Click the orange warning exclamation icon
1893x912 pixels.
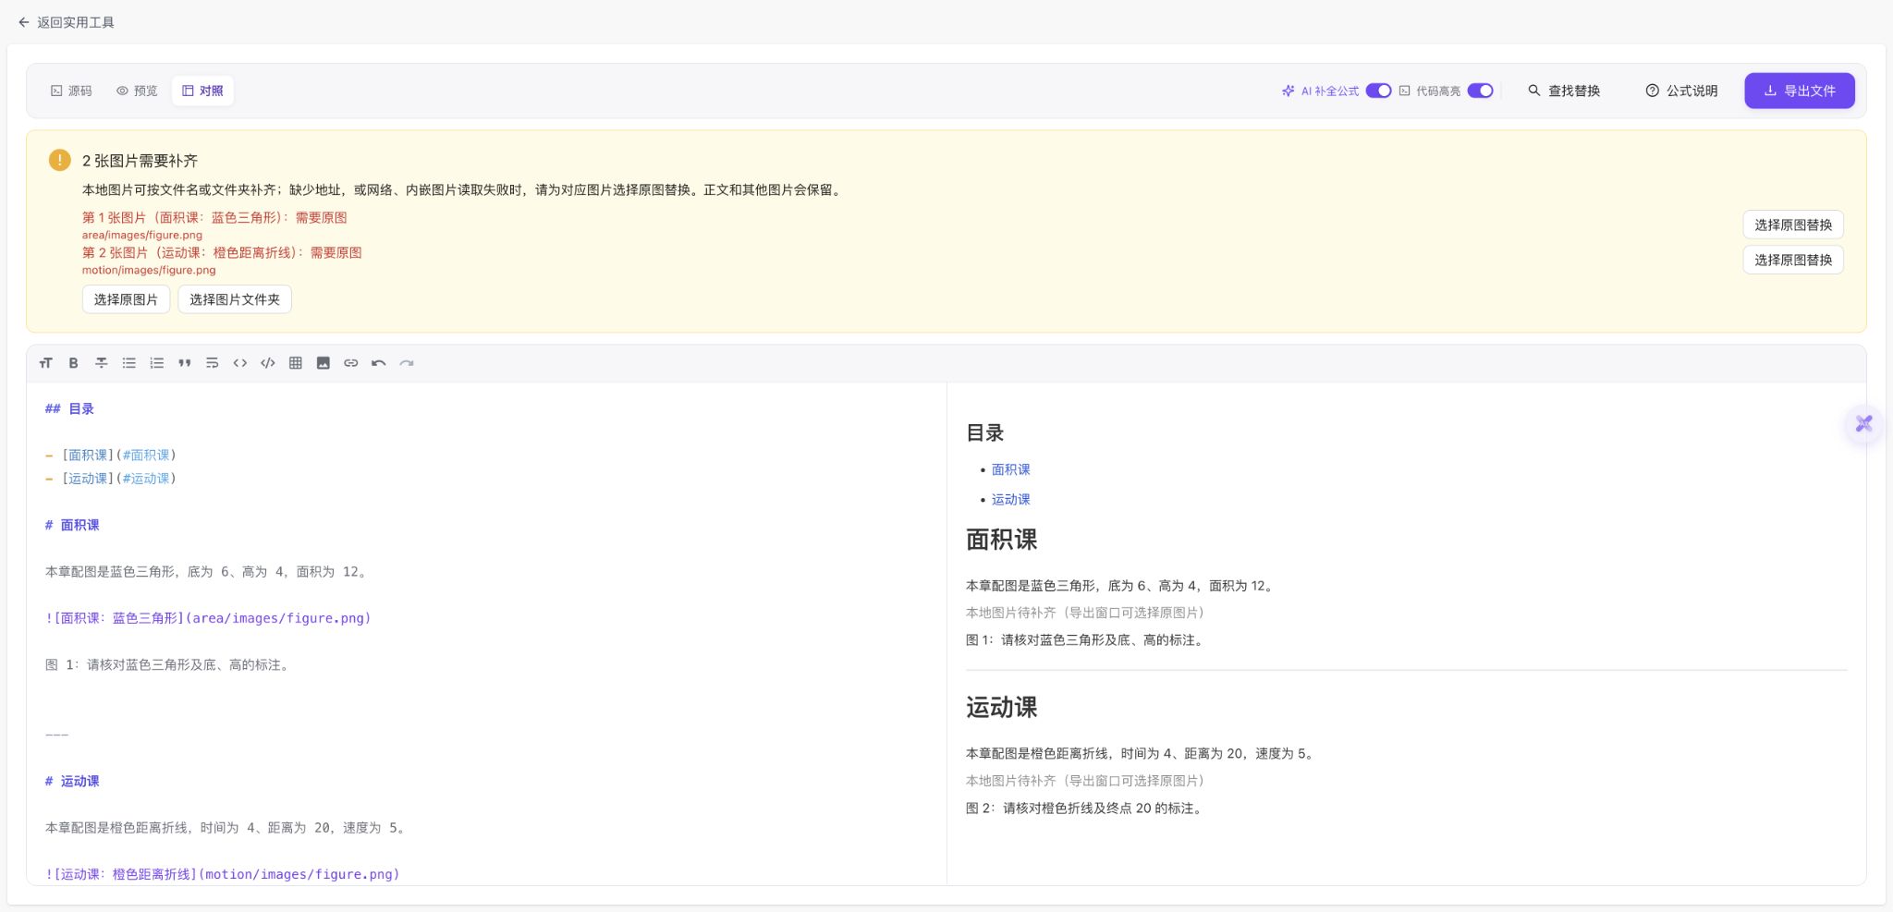pyautogui.click(x=59, y=160)
